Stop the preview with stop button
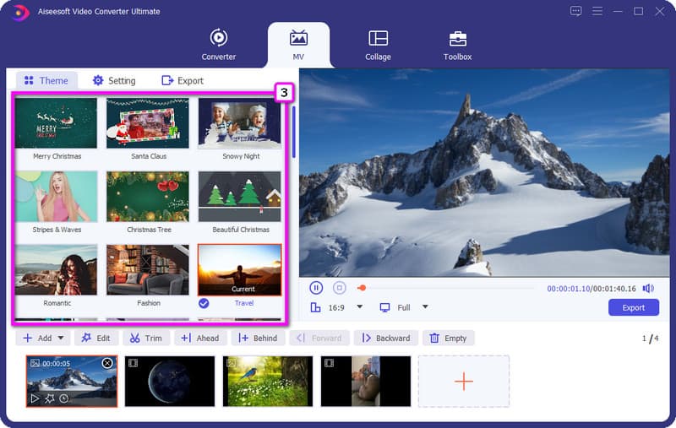676x428 pixels. click(x=340, y=288)
